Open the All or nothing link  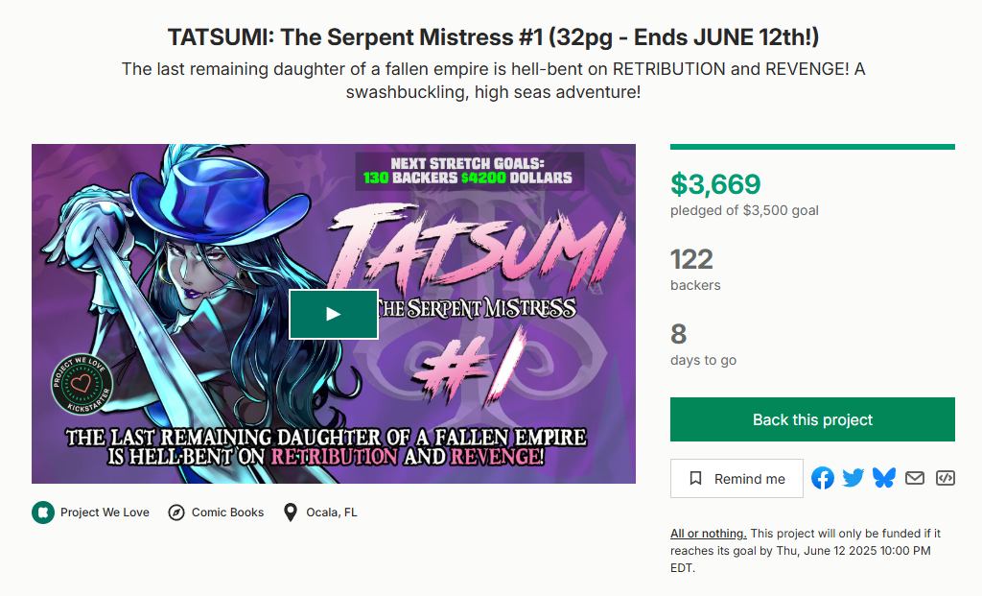706,533
